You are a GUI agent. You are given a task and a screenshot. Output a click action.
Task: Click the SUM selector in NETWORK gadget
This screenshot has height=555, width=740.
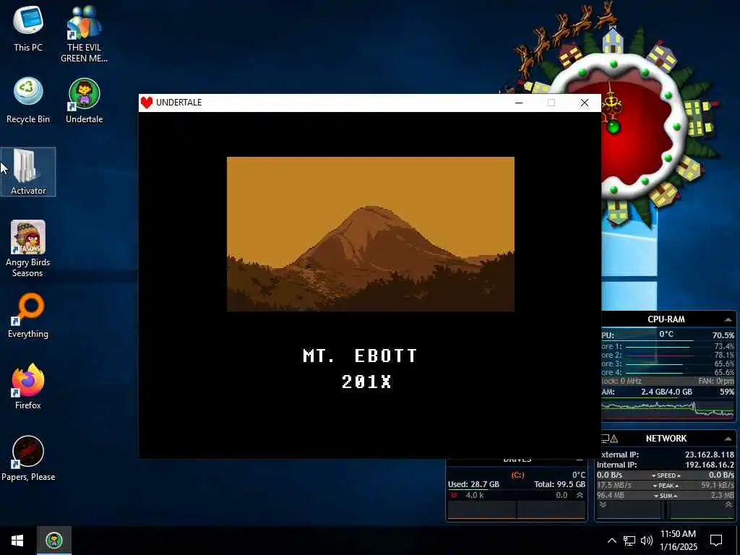(x=666, y=496)
